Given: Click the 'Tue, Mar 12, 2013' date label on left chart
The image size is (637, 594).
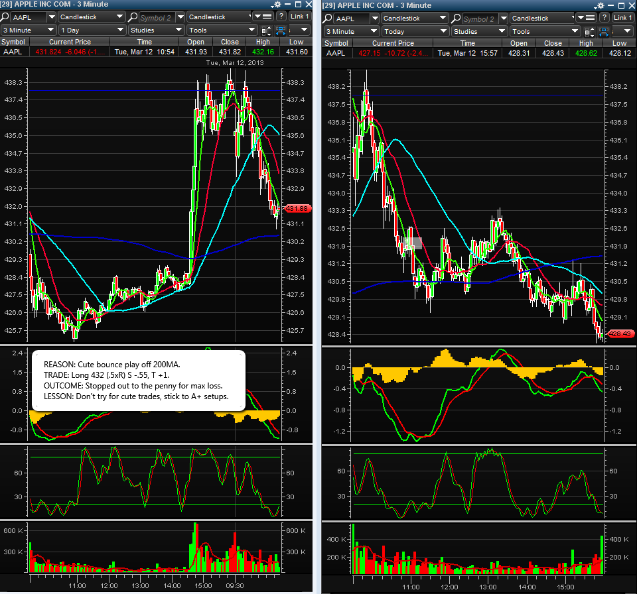Looking at the screenshot, I should click(x=235, y=62).
